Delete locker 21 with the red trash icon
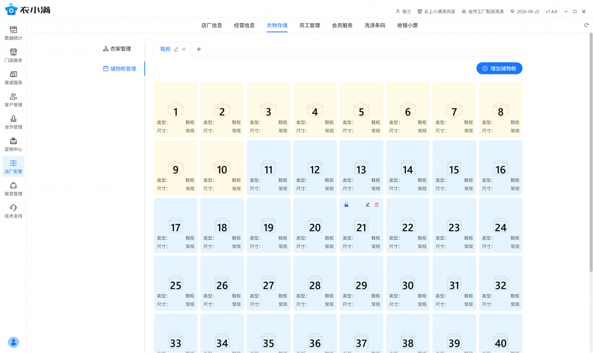Image resolution: width=593 pixels, height=353 pixels. tap(376, 205)
